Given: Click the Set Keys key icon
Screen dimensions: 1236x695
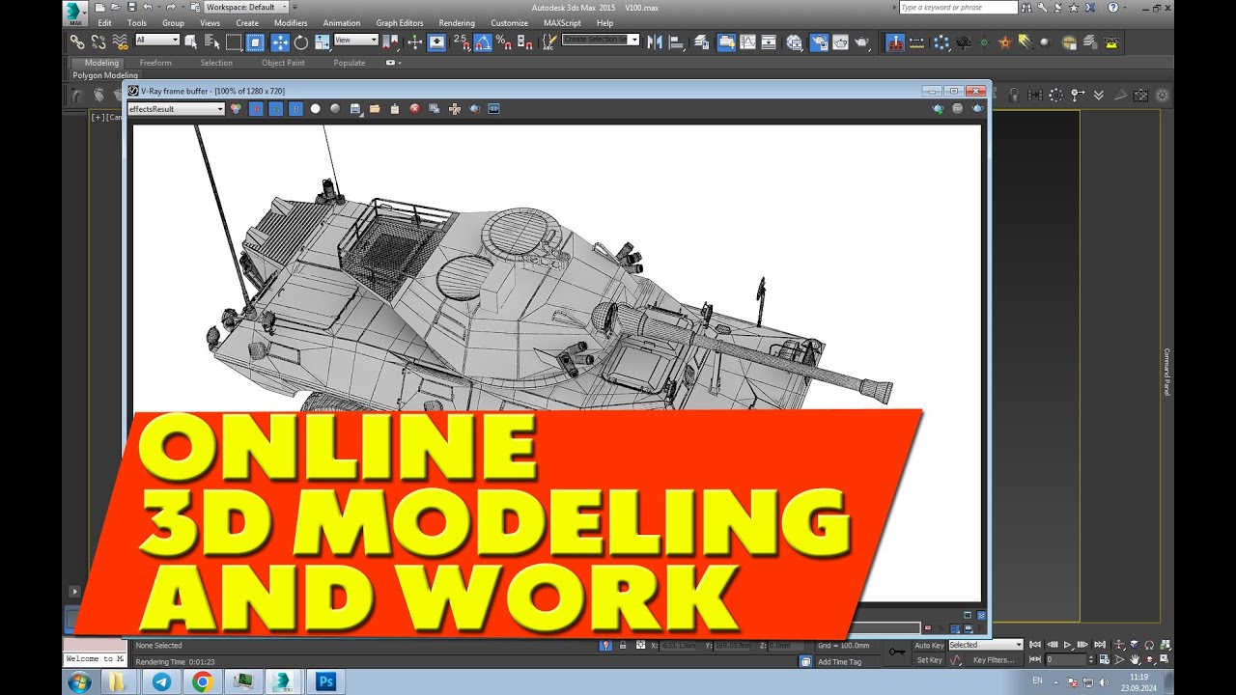Looking at the screenshot, I should [898, 653].
